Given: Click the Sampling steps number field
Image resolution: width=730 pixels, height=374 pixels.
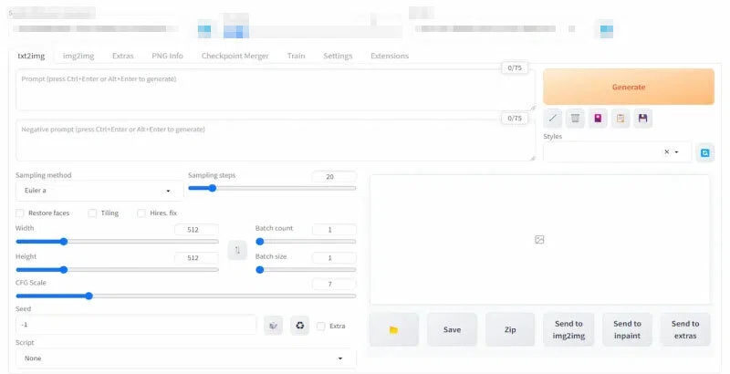Looking at the screenshot, I should (x=334, y=177).
